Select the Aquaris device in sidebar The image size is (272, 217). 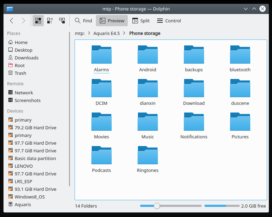[x=23, y=204]
